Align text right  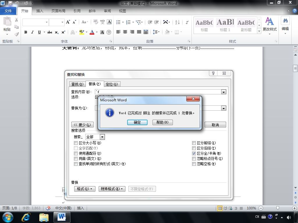(132, 32)
